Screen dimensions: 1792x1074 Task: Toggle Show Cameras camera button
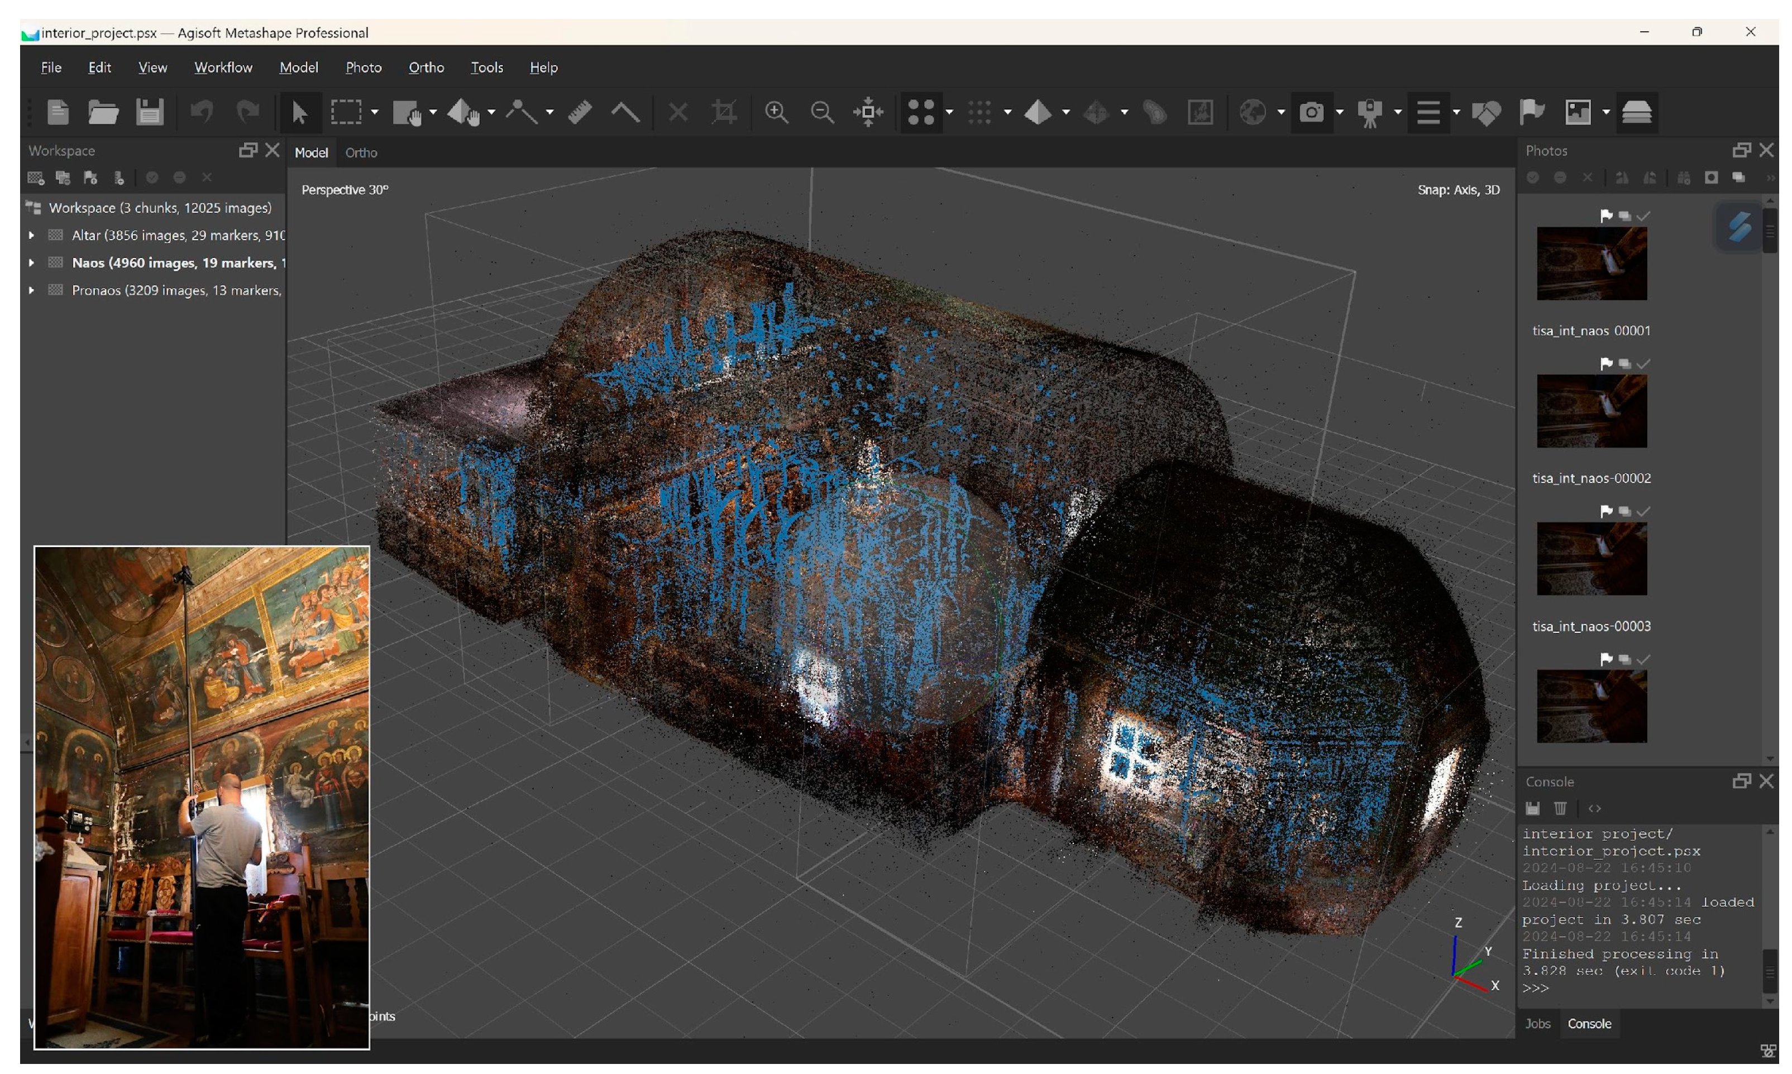click(x=1311, y=112)
